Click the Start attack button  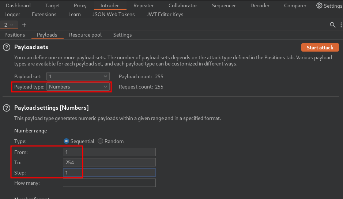pyautogui.click(x=320, y=48)
